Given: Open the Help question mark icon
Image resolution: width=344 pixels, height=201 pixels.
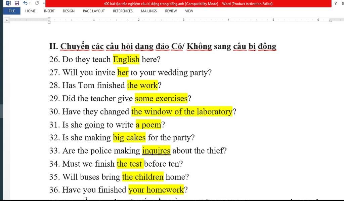Looking at the screenshot, I should pos(336,3).
